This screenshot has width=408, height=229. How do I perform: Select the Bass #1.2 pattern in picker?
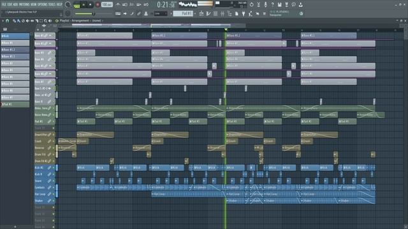[x=15, y=50]
